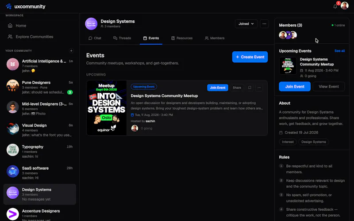Switch to the Threads tab

pos(122,38)
